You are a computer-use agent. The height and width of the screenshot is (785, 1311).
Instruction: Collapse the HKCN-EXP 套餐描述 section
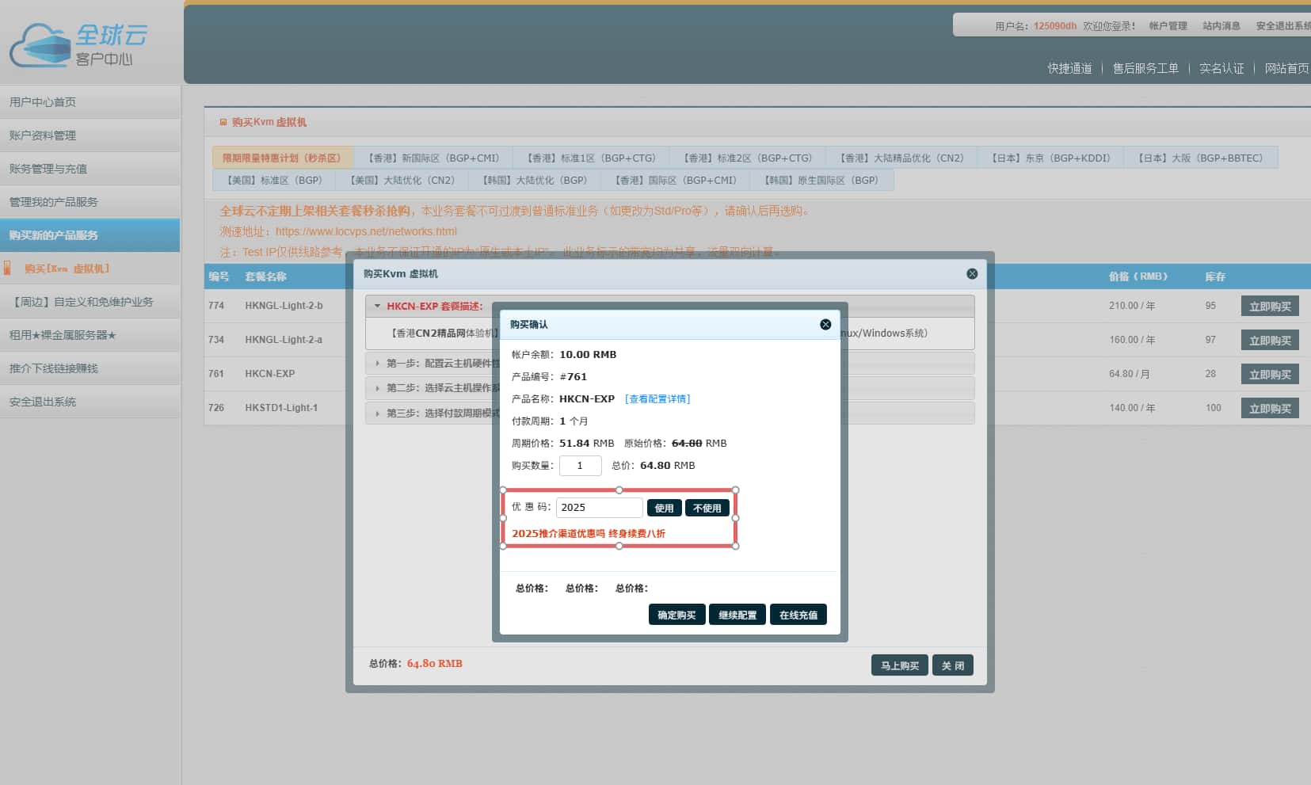pos(378,306)
